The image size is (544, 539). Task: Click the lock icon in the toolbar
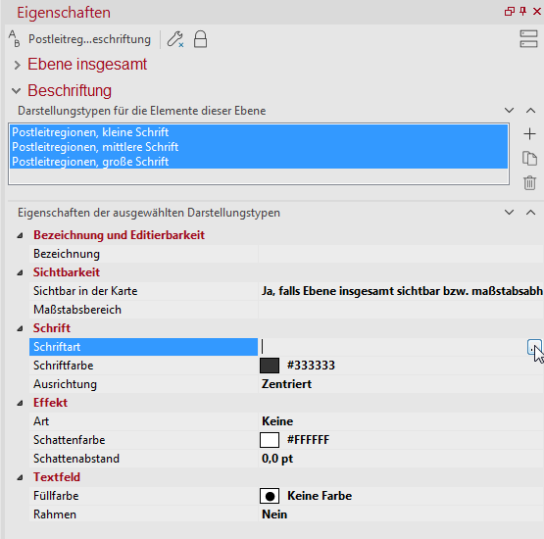tap(200, 39)
